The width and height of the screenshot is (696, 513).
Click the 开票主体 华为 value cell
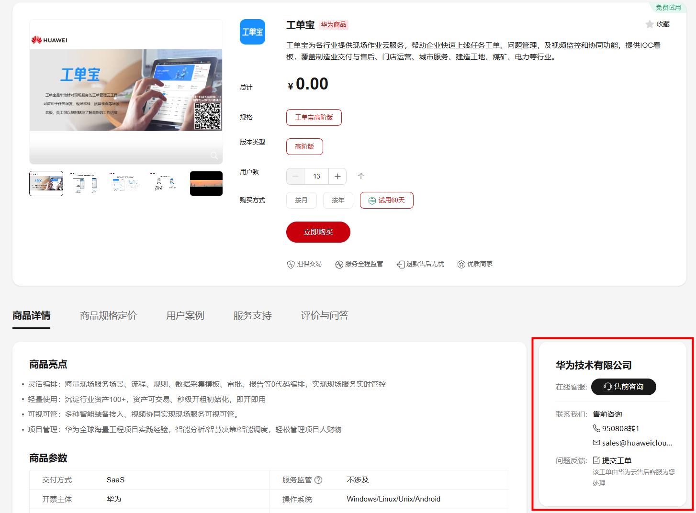click(x=114, y=499)
